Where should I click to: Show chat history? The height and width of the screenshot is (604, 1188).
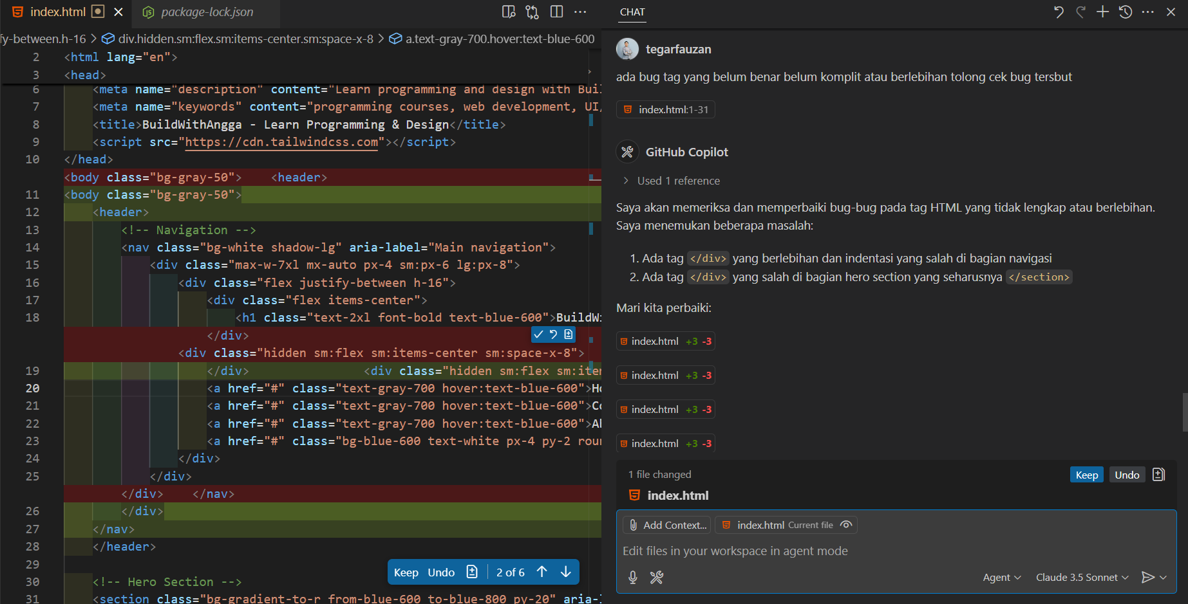click(x=1126, y=12)
